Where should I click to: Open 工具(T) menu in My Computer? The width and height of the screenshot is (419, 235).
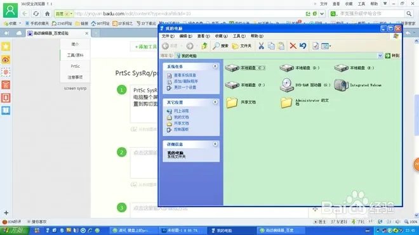[x=239, y=36]
